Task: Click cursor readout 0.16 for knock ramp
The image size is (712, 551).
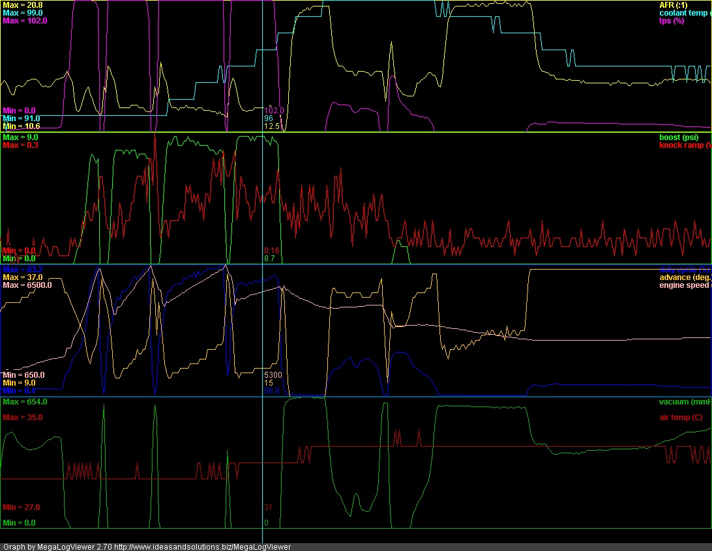Action: pyautogui.click(x=272, y=250)
